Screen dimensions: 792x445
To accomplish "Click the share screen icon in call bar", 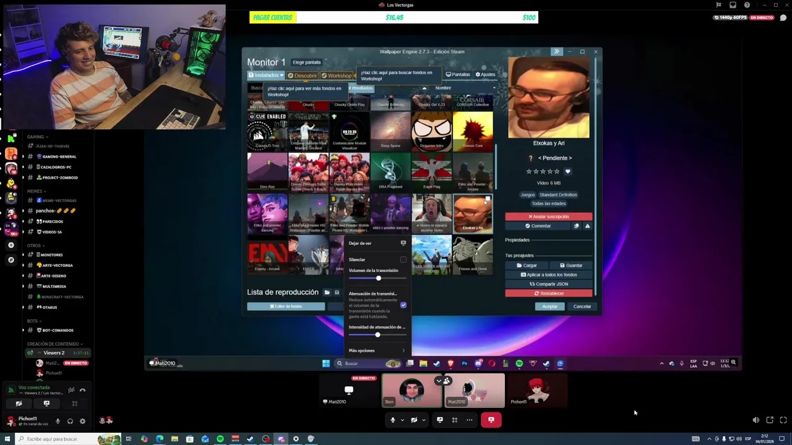I will pos(440,420).
